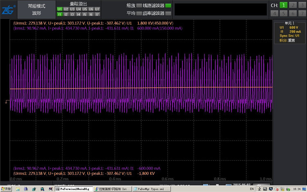Open the Windows 开始 Start button

(6, 189)
